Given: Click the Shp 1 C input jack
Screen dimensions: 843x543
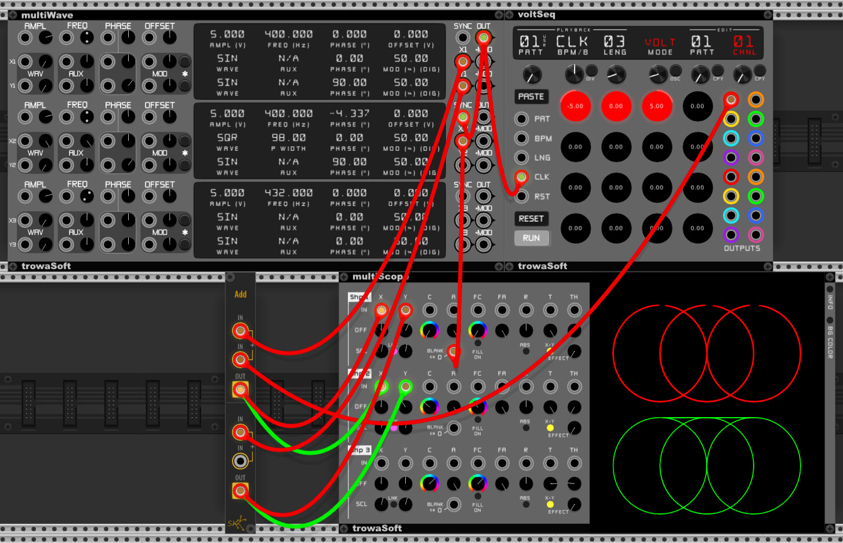Looking at the screenshot, I should tap(430, 310).
